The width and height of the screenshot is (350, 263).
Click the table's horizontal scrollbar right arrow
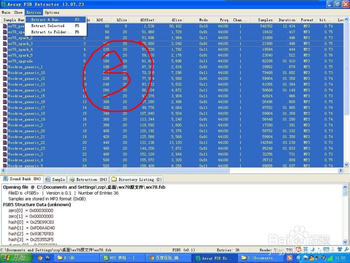click(341, 170)
